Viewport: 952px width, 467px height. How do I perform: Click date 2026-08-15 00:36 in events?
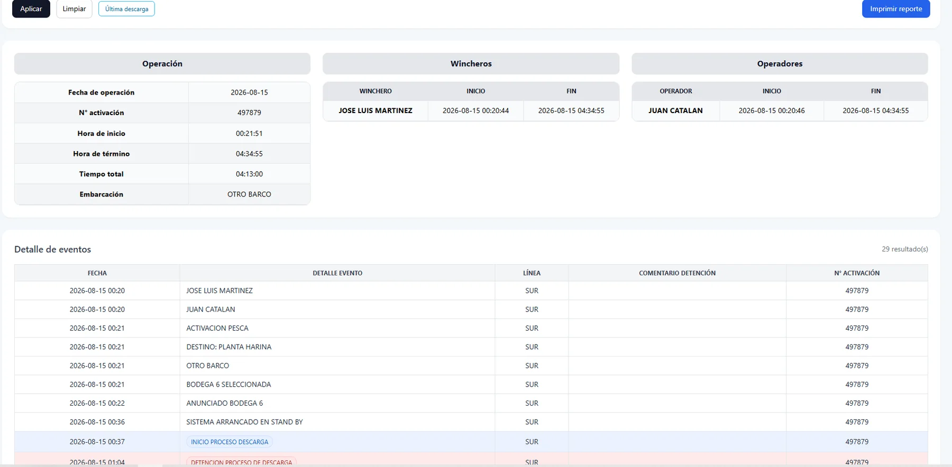pos(97,422)
